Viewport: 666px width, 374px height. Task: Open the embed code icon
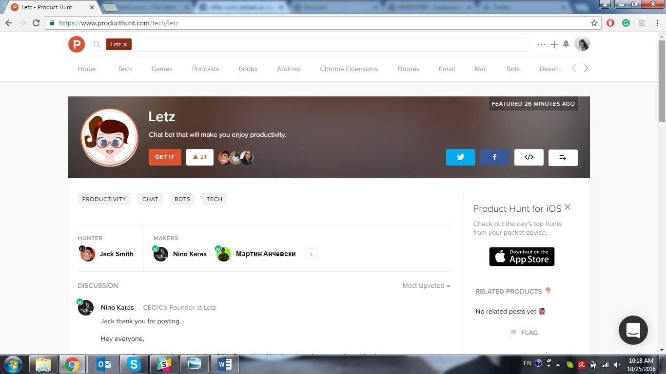pos(529,157)
